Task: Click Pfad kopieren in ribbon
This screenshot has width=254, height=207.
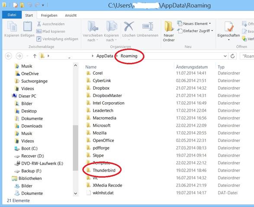Action: coord(51,31)
